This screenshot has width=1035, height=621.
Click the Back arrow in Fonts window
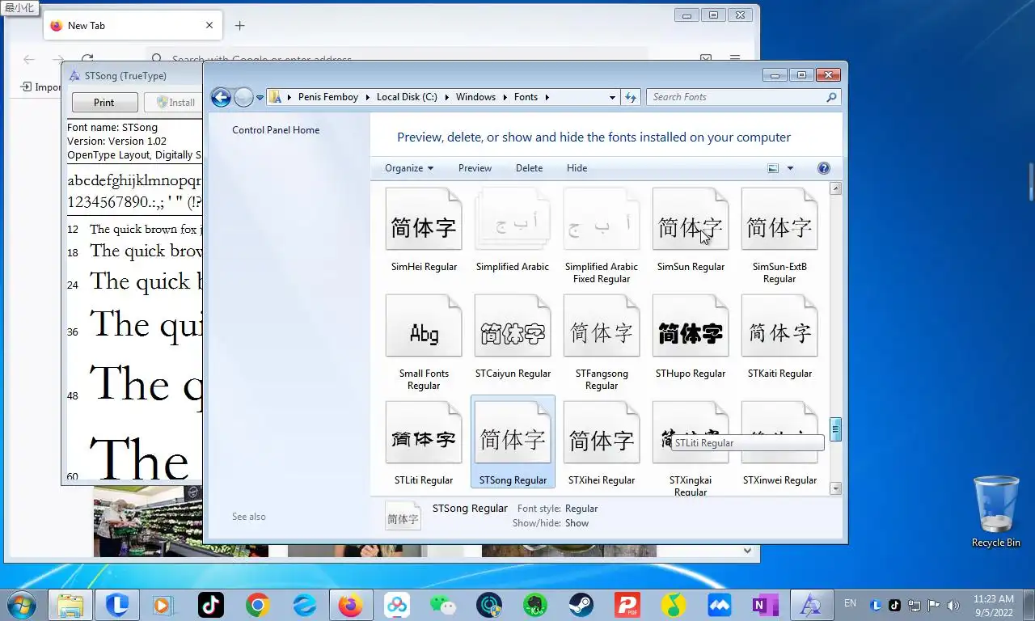pyautogui.click(x=221, y=97)
